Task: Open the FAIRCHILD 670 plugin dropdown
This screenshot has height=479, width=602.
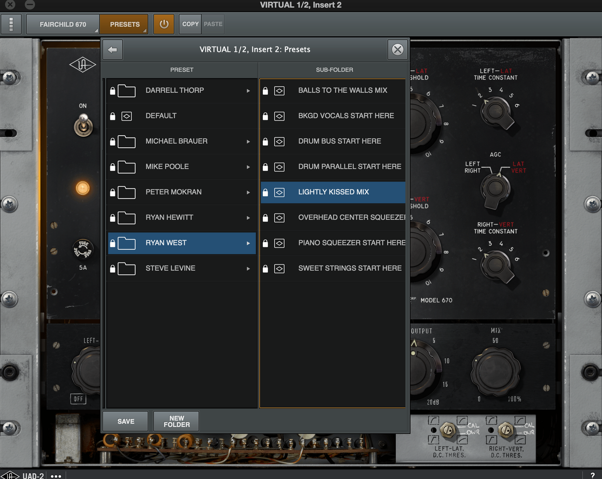Action: pyautogui.click(x=63, y=24)
